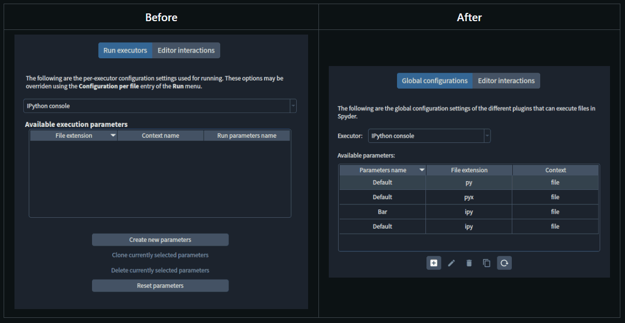Switch to Editor interactions tab in After panel

tap(506, 80)
